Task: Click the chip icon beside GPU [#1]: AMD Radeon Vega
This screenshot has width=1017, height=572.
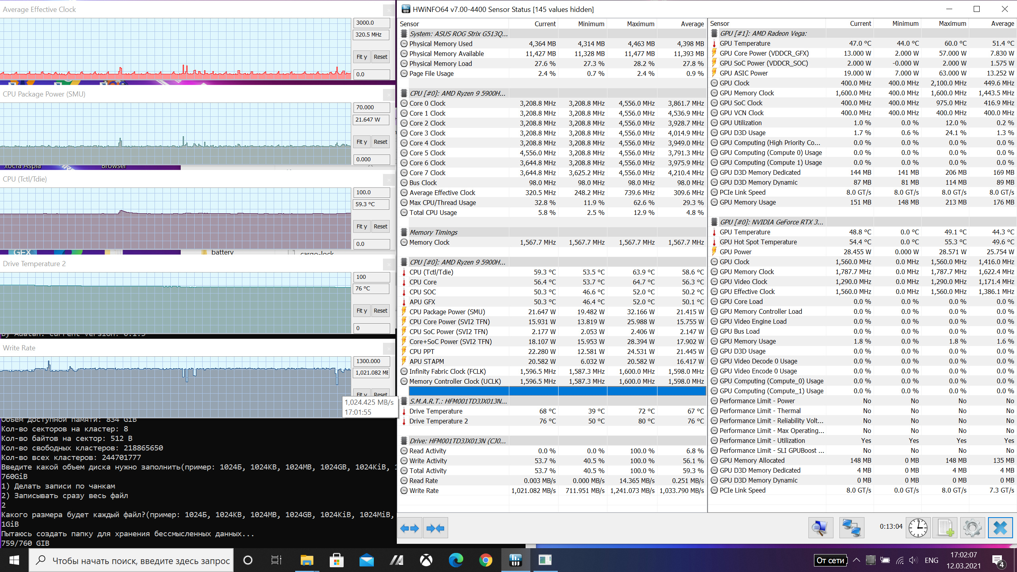Action: click(714, 33)
